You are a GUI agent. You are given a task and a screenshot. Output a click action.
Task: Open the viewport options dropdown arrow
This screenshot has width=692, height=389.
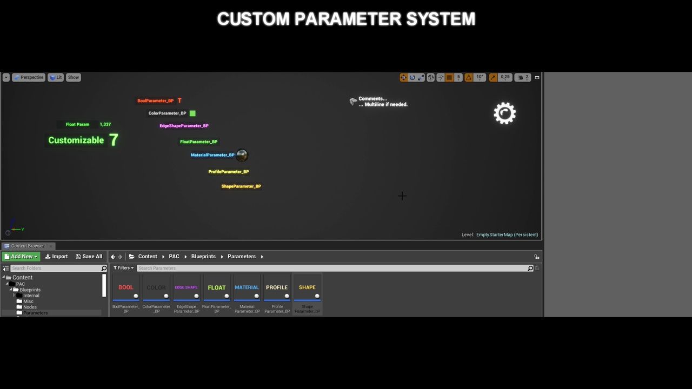[x=6, y=77]
